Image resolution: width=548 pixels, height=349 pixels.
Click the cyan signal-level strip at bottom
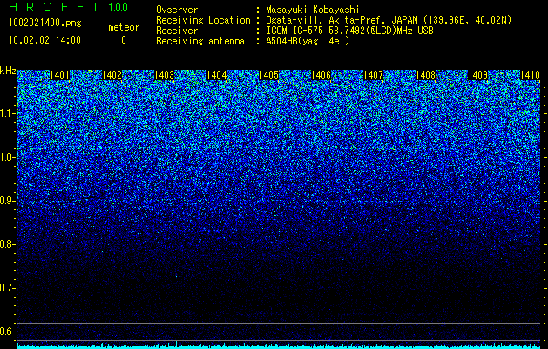279,346
